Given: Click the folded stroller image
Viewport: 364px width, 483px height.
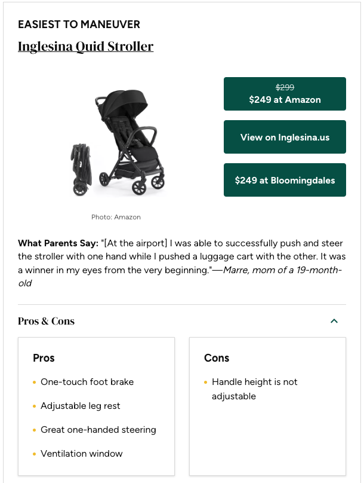Looking at the screenshot, I should coord(80,169).
